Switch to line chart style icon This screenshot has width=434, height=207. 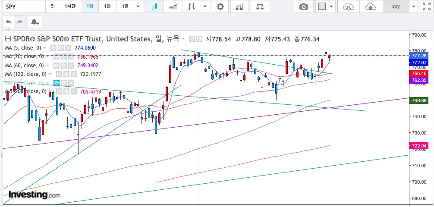[x=173, y=6]
